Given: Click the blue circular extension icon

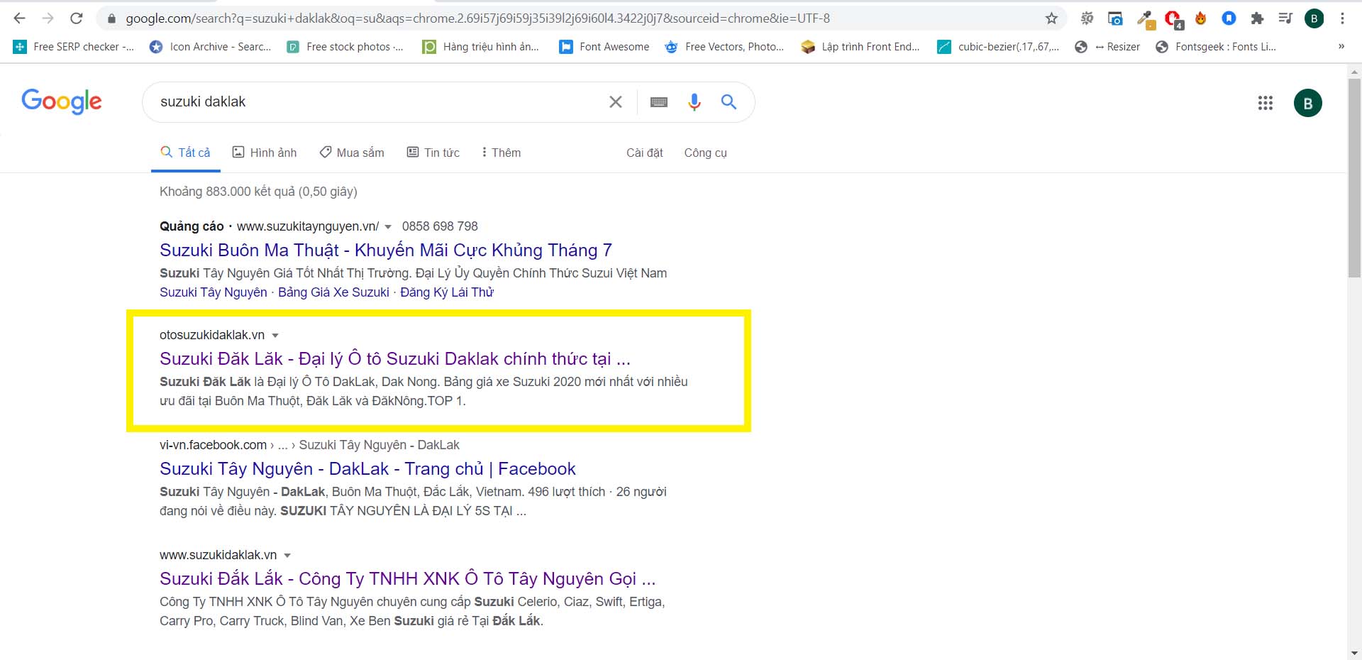Looking at the screenshot, I should tap(1229, 18).
